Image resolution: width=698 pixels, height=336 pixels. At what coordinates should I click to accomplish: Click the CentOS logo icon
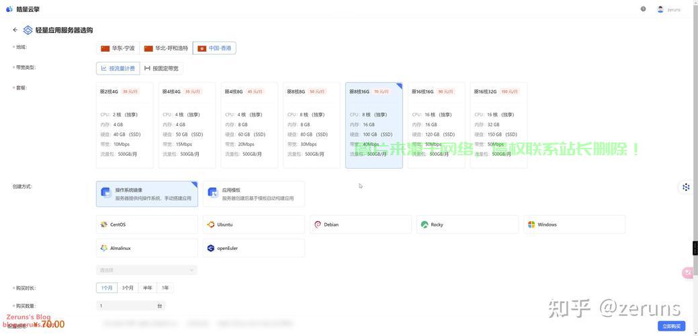[104, 224]
